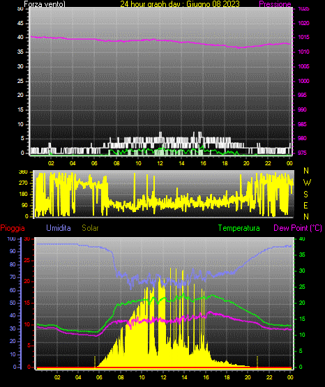Select the Umidita legend label
The image size is (325, 387).
point(59,228)
